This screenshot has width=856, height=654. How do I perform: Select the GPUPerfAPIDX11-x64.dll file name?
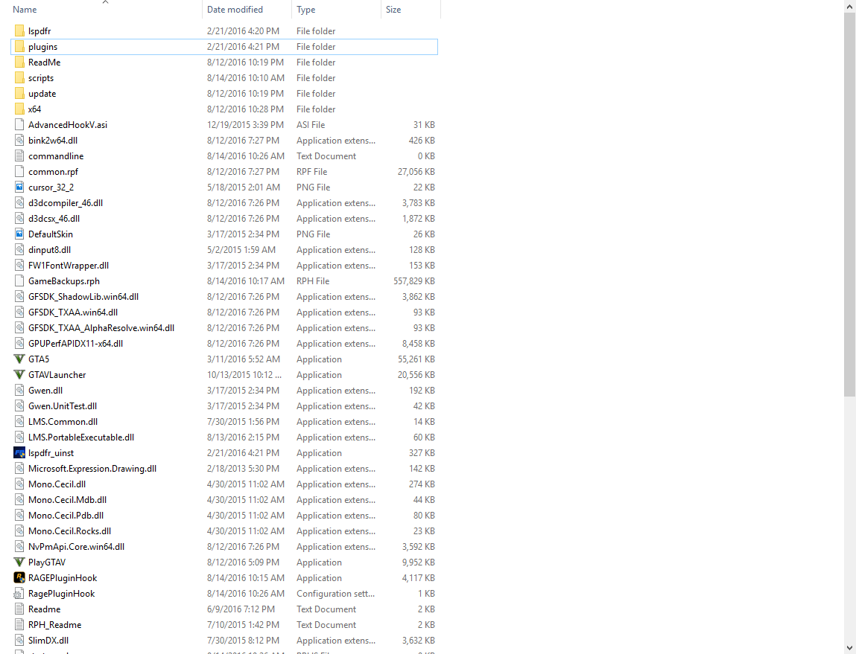click(75, 344)
